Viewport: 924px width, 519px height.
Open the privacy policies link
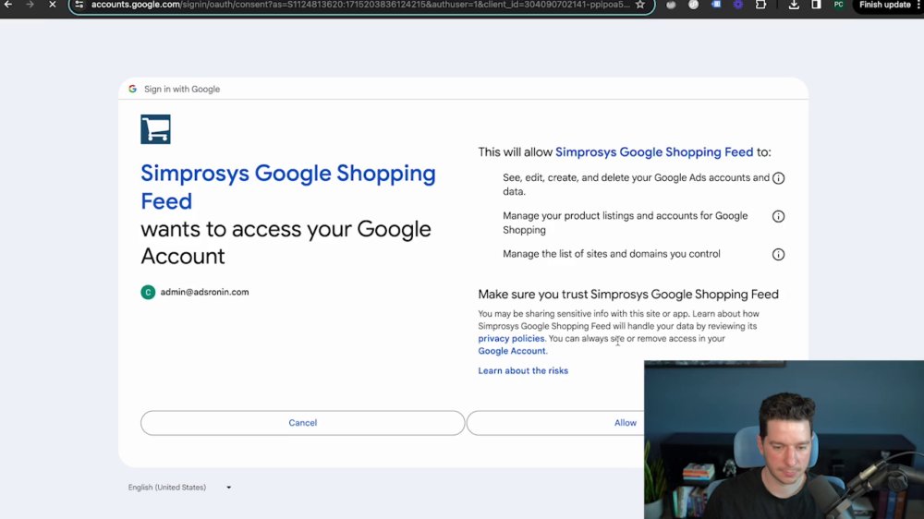pyautogui.click(x=511, y=339)
